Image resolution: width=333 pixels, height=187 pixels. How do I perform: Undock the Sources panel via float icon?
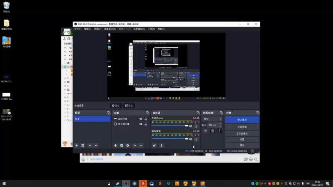pyautogui.click(x=148, y=113)
